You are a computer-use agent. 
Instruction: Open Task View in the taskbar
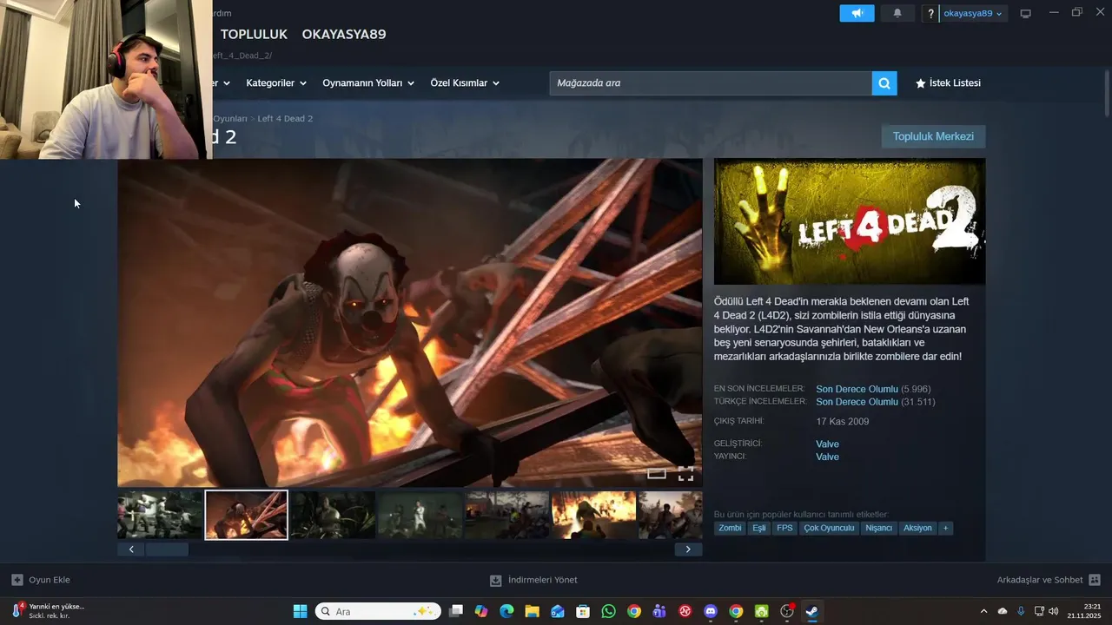(x=456, y=611)
